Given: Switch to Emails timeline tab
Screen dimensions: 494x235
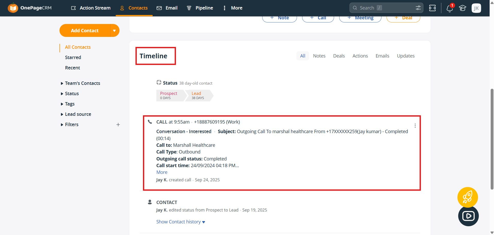Looking at the screenshot, I should click(x=382, y=56).
